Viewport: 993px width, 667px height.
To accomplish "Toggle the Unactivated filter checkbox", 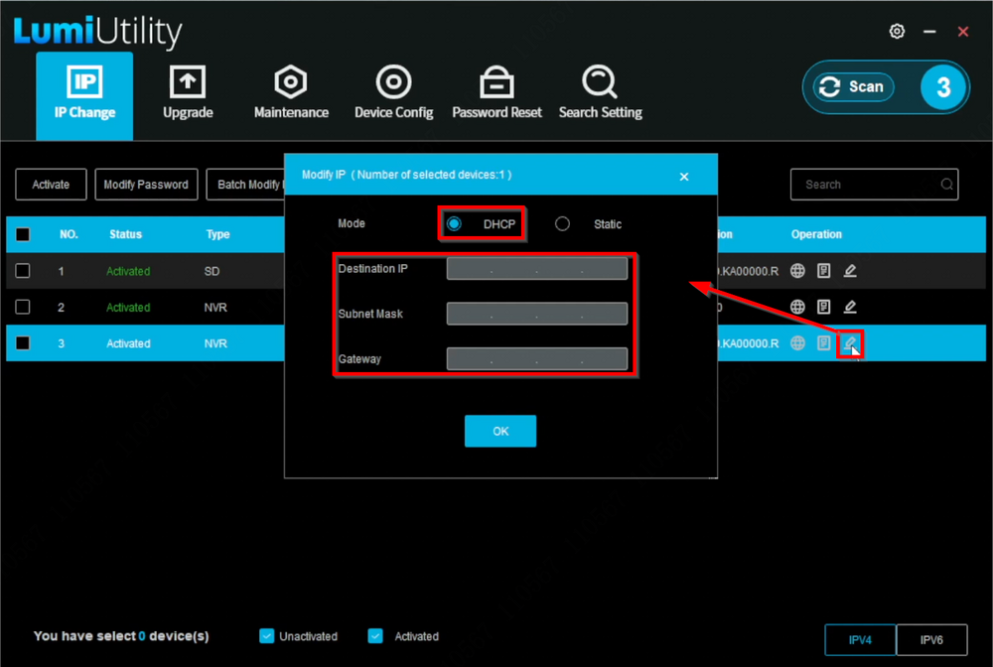I will tap(266, 636).
